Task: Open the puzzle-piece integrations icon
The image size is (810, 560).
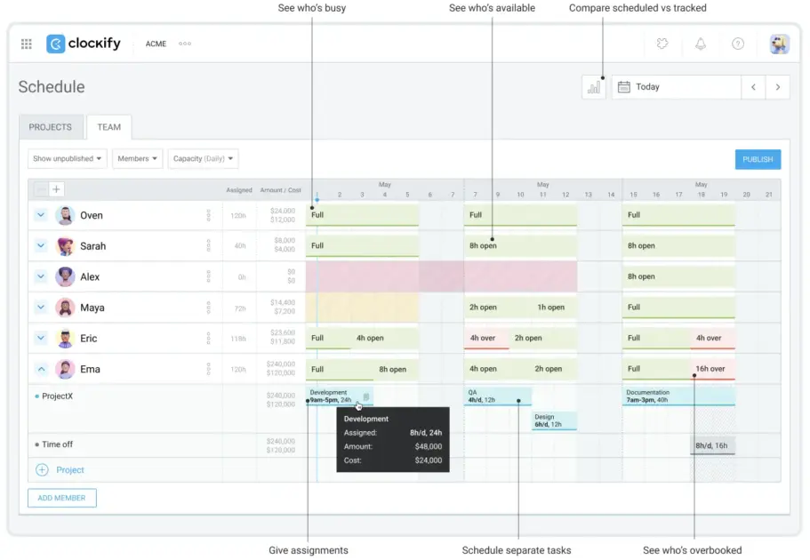Action: pos(662,44)
